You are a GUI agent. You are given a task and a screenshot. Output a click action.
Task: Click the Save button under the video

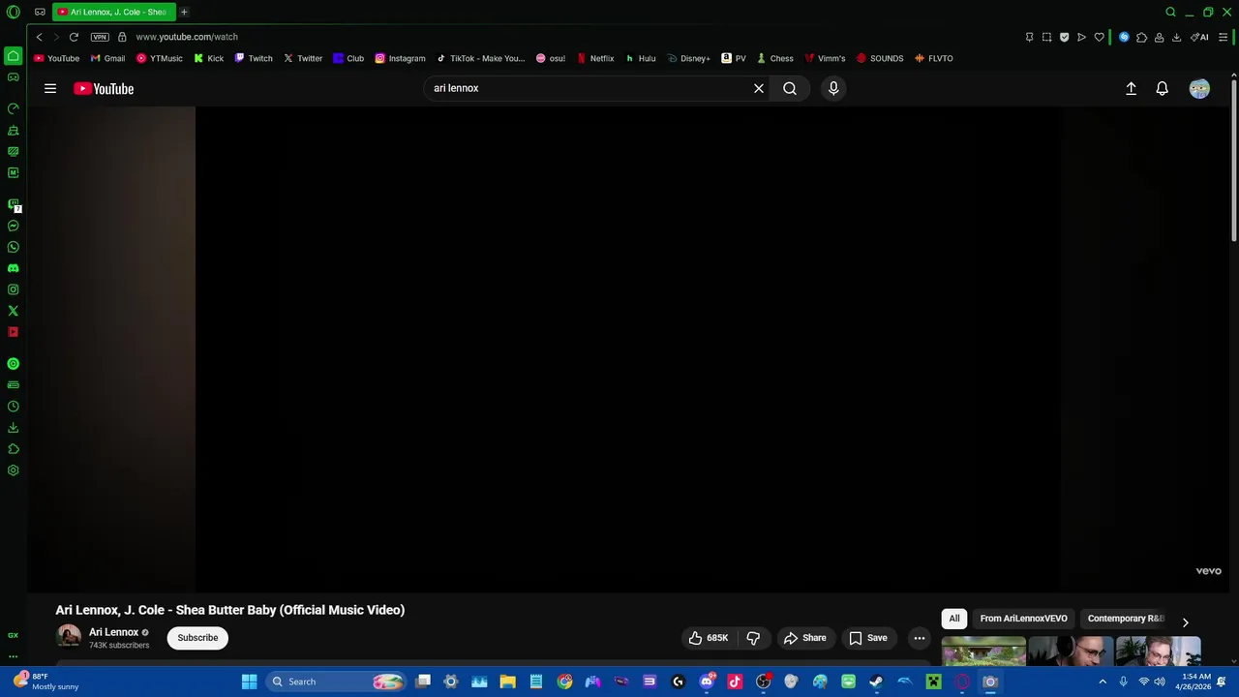tap(868, 638)
